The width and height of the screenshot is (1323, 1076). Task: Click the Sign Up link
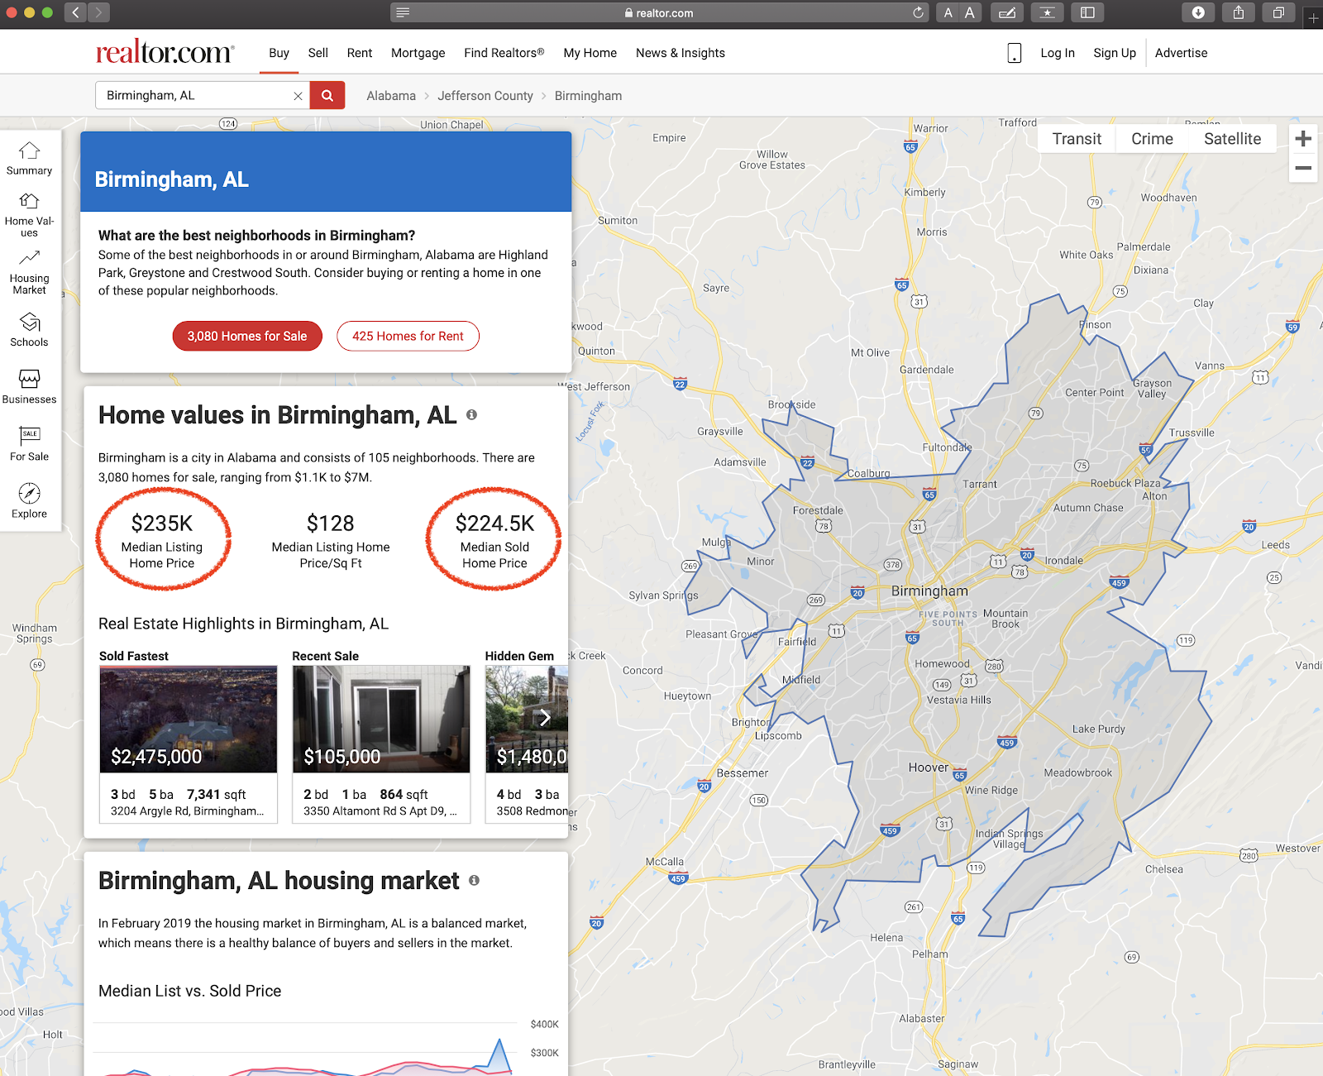[1115, 53]
